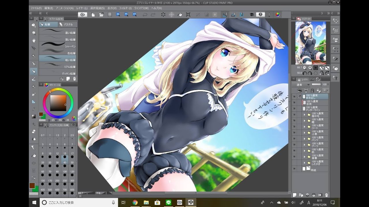Select the Zoom magnifier tool
Image resolution: width=369 pixels, height=207 pixels.
[34, 33]
